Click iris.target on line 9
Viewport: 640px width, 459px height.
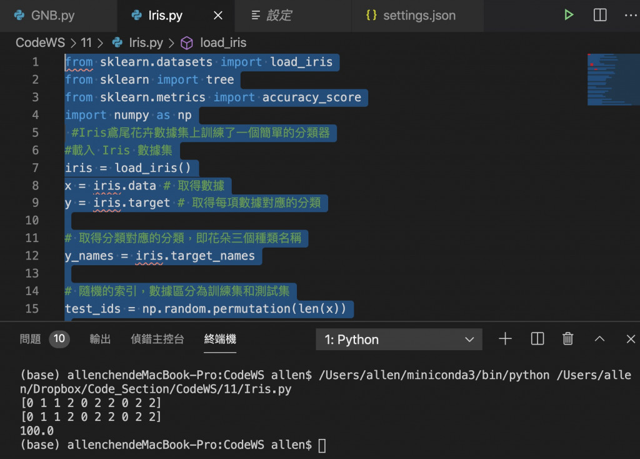[131, 203]
